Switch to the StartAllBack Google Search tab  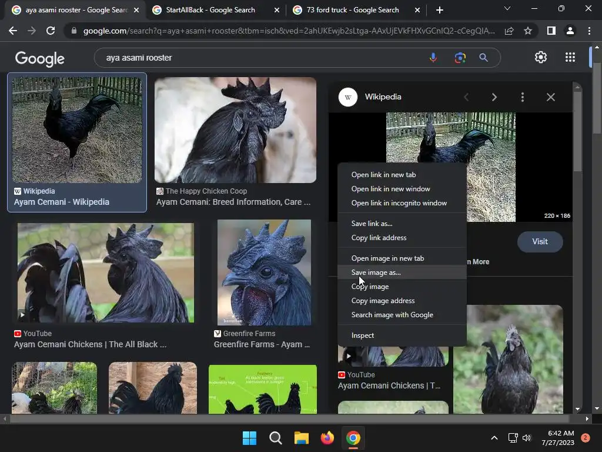click(210, 10)
